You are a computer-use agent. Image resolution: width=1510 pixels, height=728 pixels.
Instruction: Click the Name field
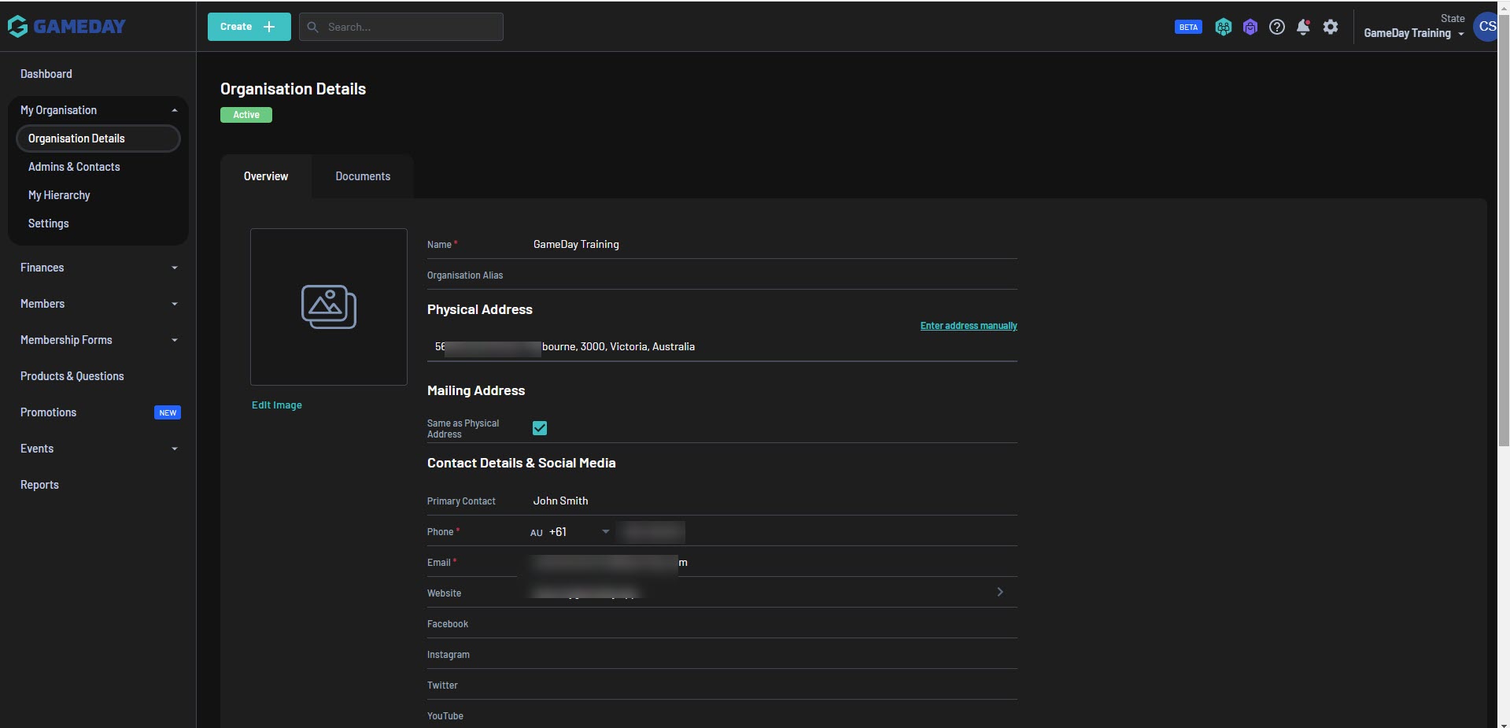[x=722, y=244]
